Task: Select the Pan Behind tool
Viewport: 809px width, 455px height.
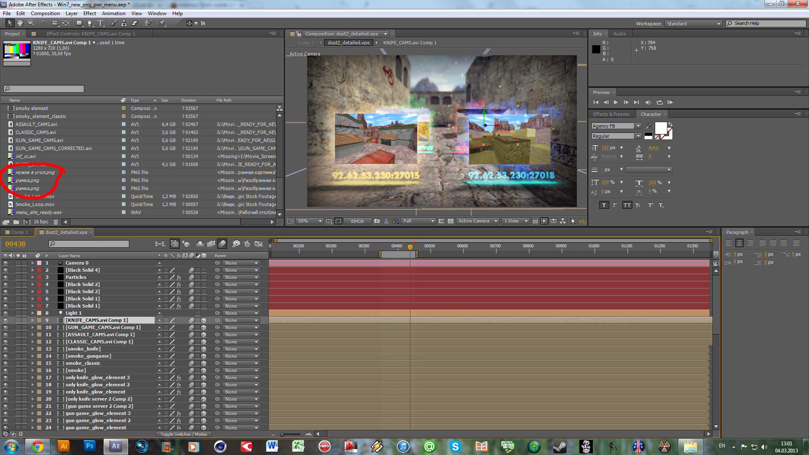Action: click(x=66, y=23)
